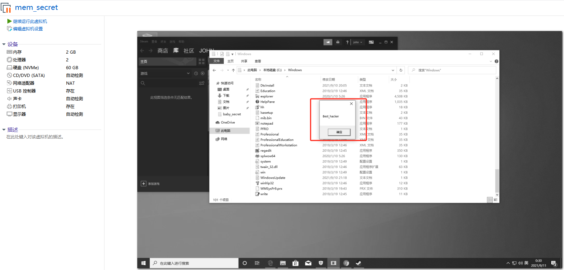The image size is (564, 270).
Task: Launch Microsoft Edge from the taskbar
Action: [x=270, y=263]
